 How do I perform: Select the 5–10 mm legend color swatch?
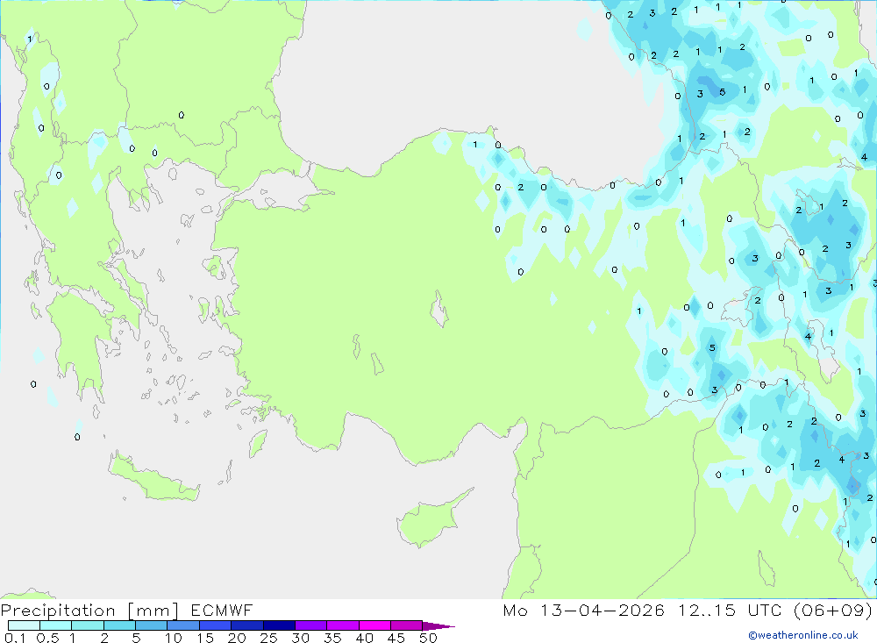tap(152, 625)
